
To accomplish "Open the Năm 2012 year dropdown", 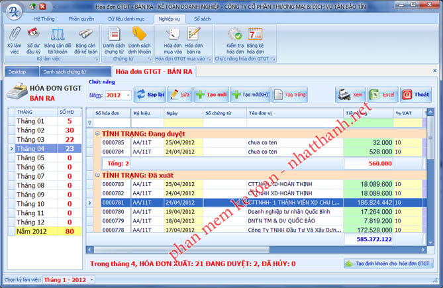I will [x=128, y=95].
